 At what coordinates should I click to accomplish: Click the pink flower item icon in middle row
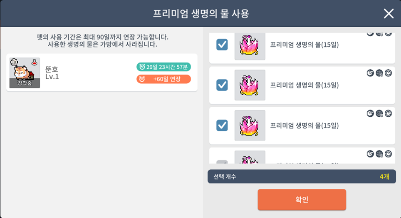pyautogui.click(x=250, y=85)
